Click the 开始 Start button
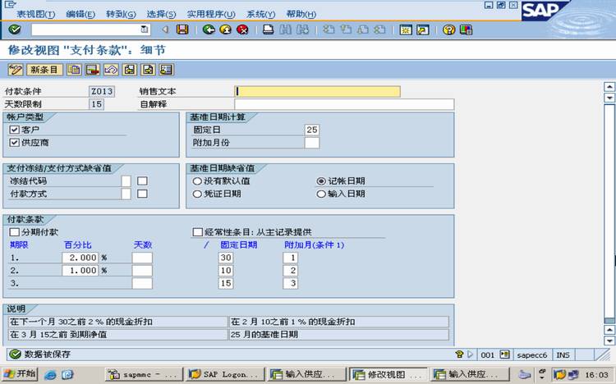 pos(20,374)
